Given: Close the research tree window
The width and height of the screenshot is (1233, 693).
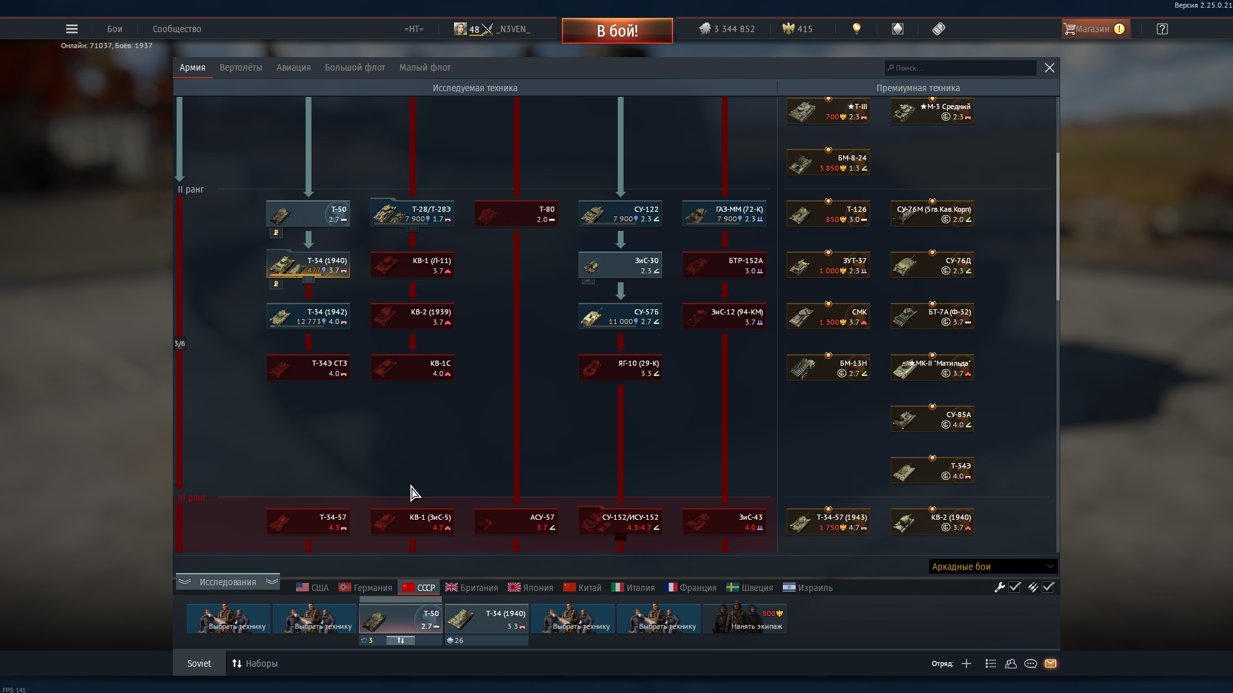Looking at the screenshot, I should point(1049,68).
